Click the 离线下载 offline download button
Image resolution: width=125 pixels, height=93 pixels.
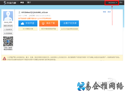coord(48,23)
